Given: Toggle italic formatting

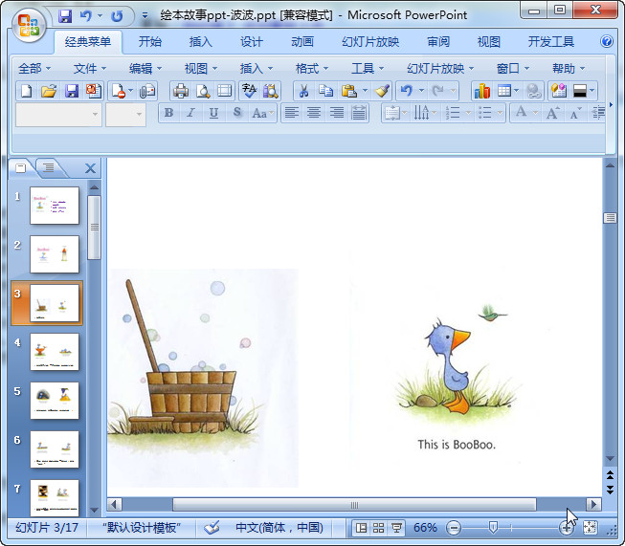Looking at the screenshot, I should [190, 113].
